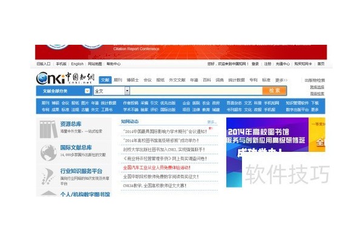
Task: Click 知识管理软件 in the blue bar
Action: click(x=297, y=103)
